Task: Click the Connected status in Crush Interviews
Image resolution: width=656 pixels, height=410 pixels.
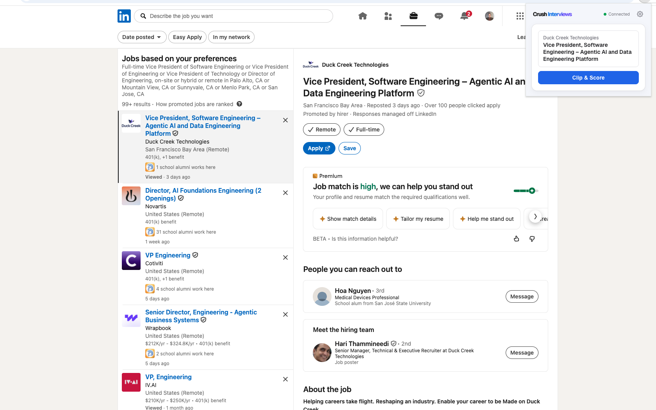Action: (617, 14)
